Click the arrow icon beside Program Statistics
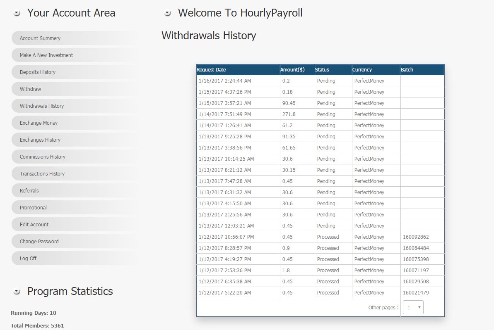 (17, 292)
